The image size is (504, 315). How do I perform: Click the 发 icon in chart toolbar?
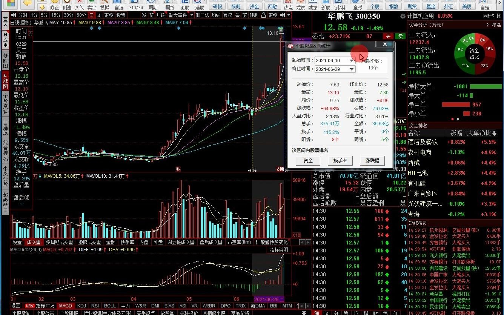tap(144, 15)
